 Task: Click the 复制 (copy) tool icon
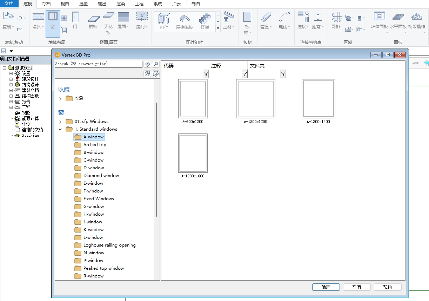coord(8,17)
